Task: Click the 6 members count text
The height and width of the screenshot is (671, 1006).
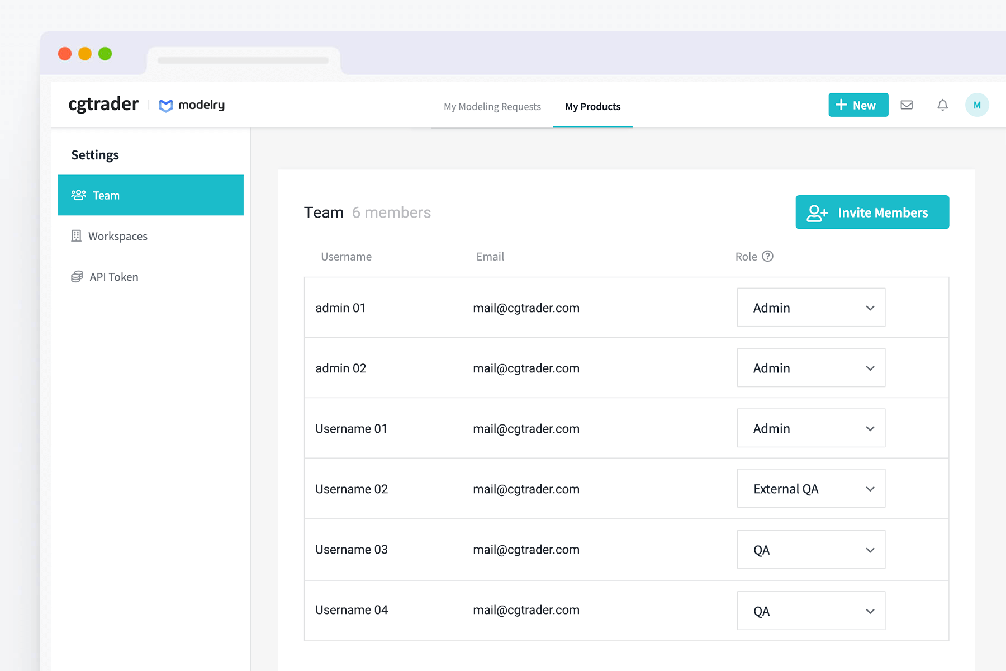Action: (391, 212)
